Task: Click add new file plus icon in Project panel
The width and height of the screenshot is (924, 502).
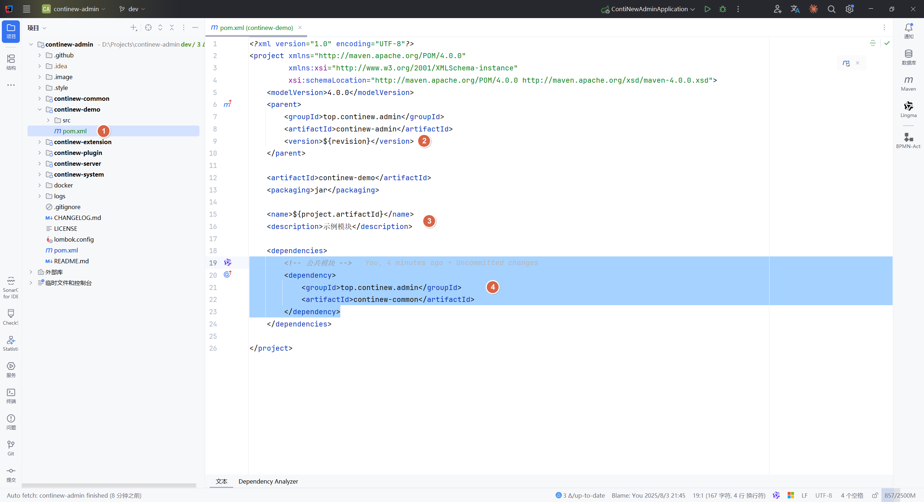Action: coord(134,27)
